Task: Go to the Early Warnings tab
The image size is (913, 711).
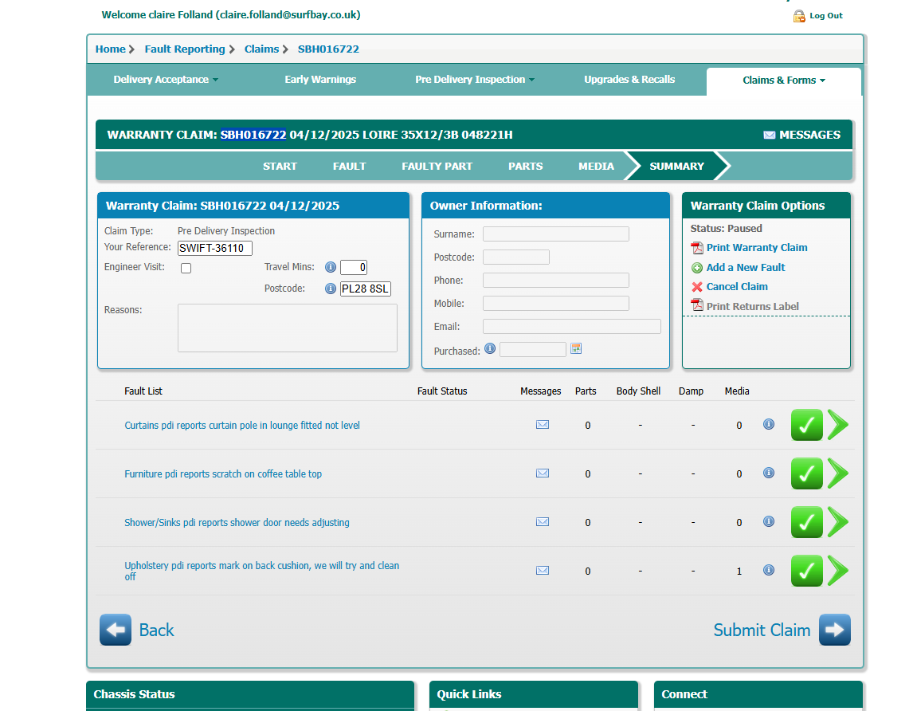Action: tap(320, 80)
